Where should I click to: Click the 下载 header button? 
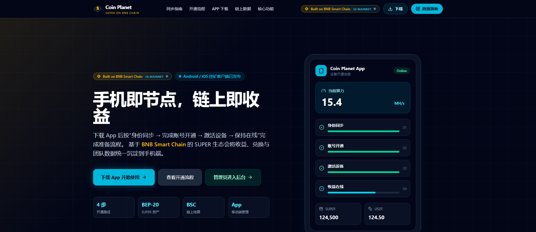tap(395, 9)
